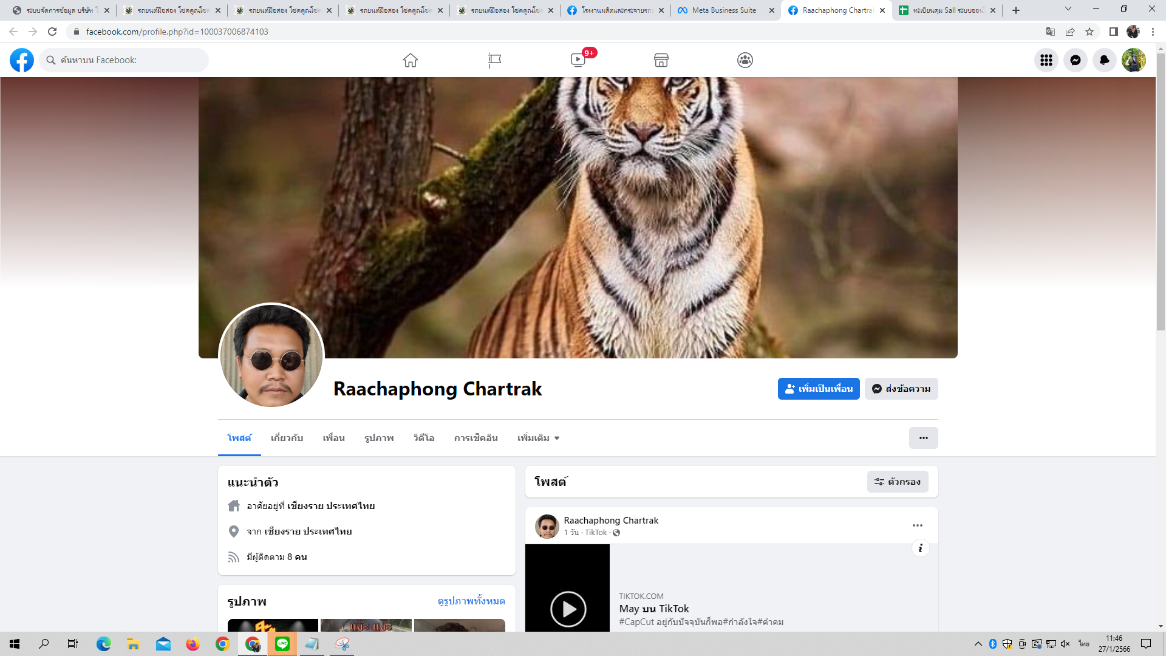Open the Pages flag icon
Image resolution: width=1166 pixels, height=656 pixels.
pos(494,60)
